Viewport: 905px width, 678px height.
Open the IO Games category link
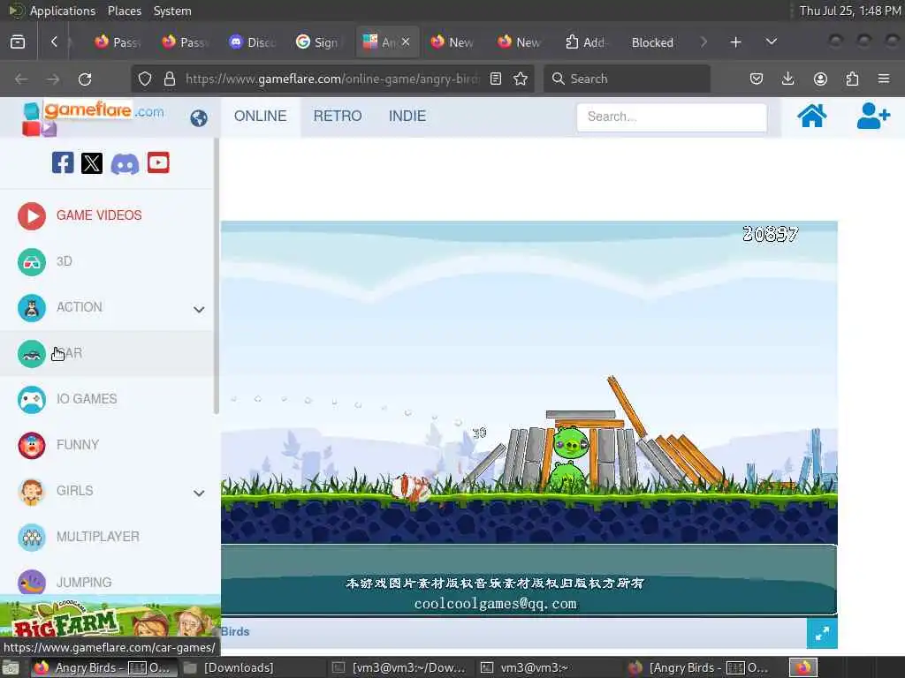pyautogui.click(x=87, y=399)
